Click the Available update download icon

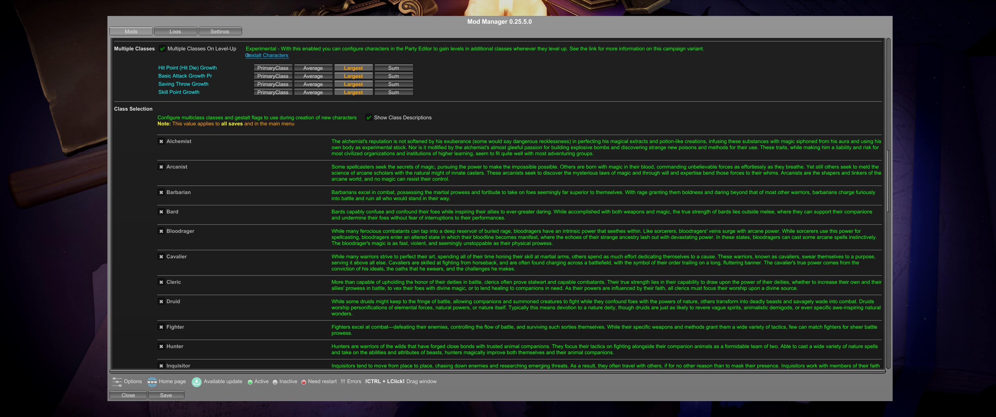pyautogui.click(x=196, y=382)
